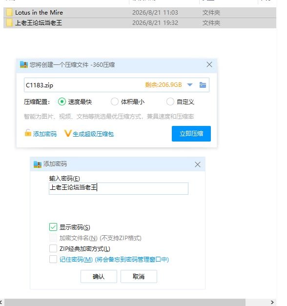Click the date 2026/8/21 19:32

tap(155, 23)
